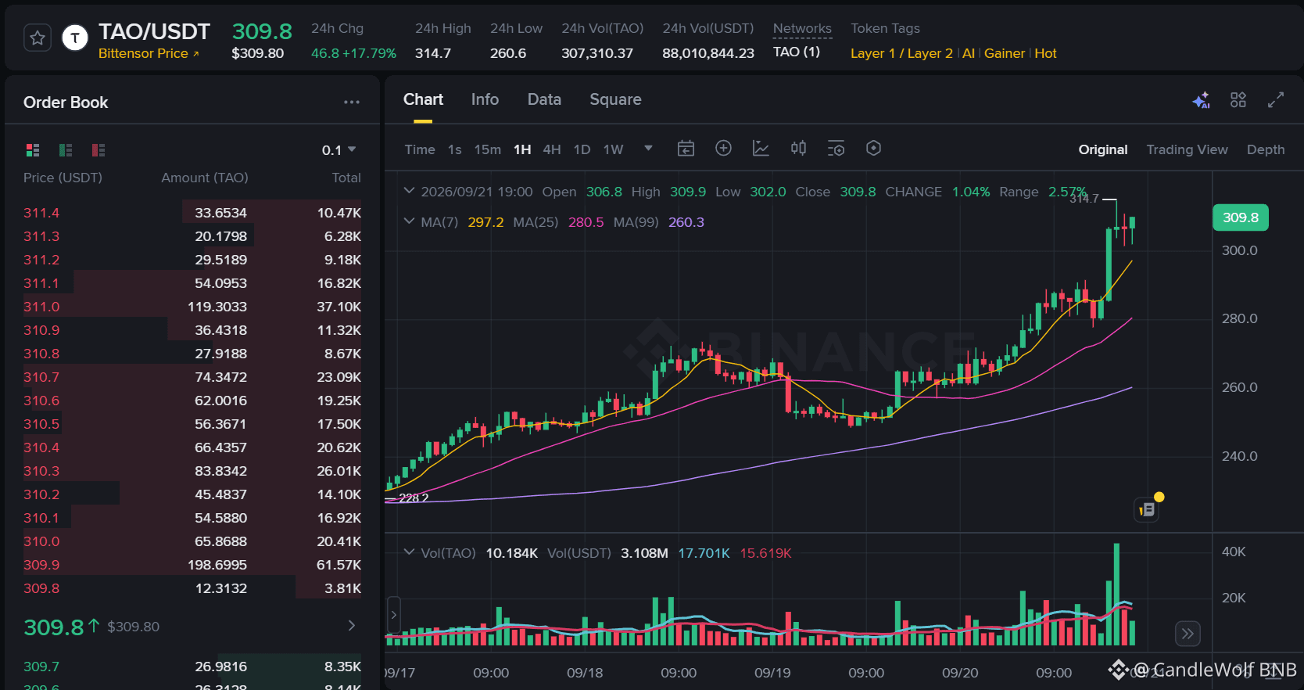This screenshot has height=690, width=1304.
Task: Open the chart line indicators icon
Action: click(x=761, y=149)
